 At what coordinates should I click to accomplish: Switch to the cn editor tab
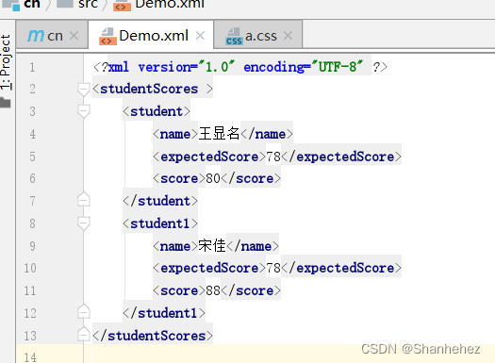point(52,35)
